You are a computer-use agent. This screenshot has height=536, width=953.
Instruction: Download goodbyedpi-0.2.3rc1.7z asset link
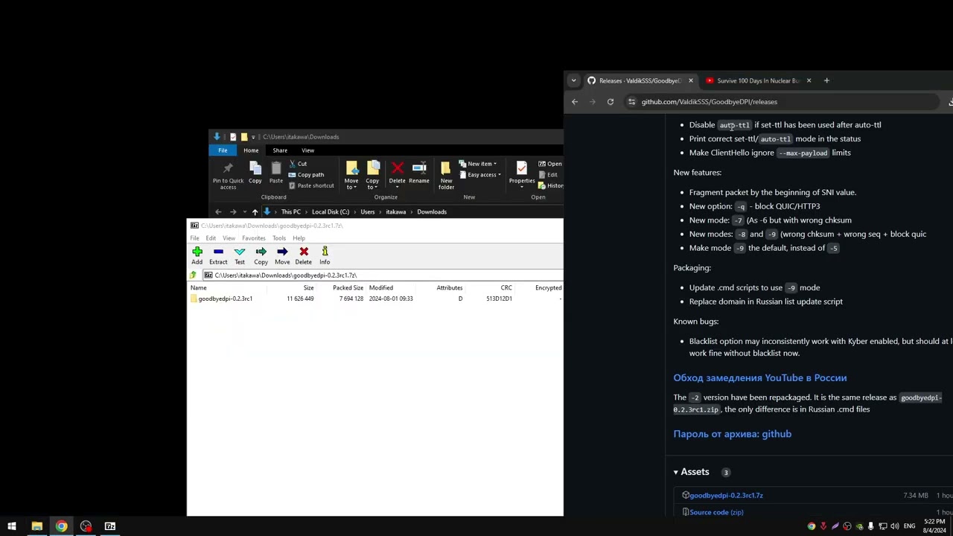726,496
